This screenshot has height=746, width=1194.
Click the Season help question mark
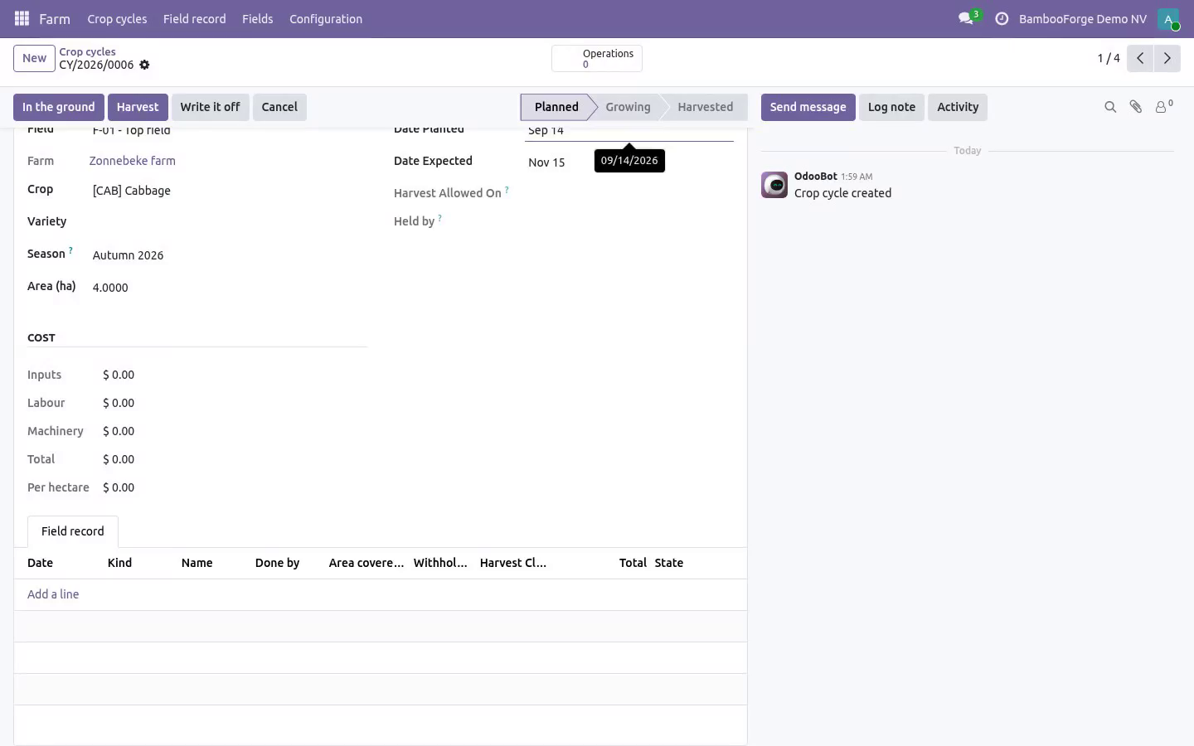(x=70, y=250)
